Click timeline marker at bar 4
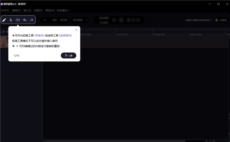Screen dimensions: 230x142 [x=195, y=35]
